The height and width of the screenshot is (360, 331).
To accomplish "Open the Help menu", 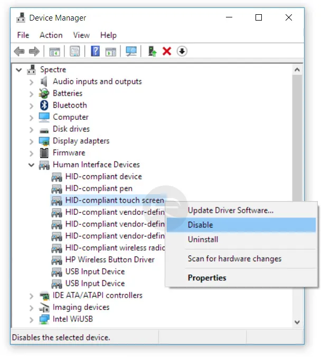I will 108,35.
